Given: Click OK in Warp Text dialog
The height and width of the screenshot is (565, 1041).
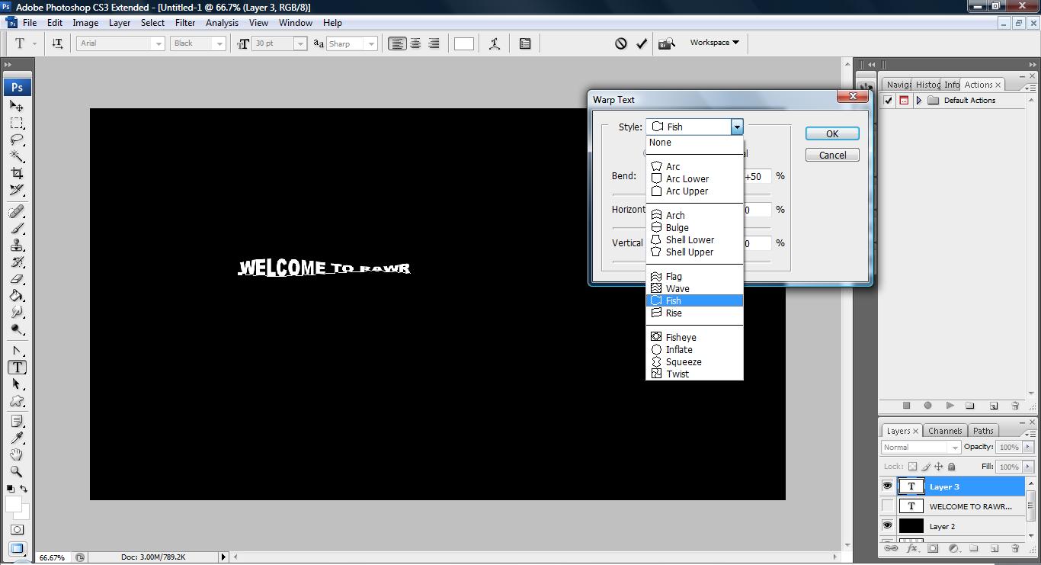Looking at the screenshot, I should [832, 133].
